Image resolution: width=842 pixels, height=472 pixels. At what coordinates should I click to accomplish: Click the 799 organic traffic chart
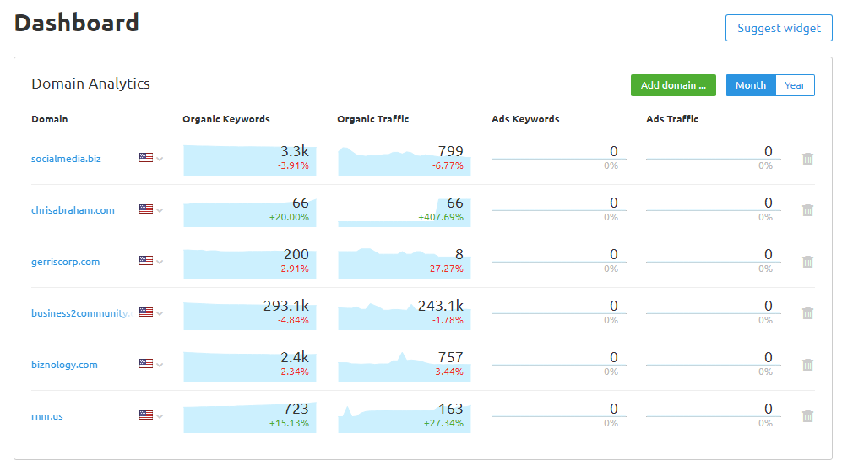pos(405,160)
